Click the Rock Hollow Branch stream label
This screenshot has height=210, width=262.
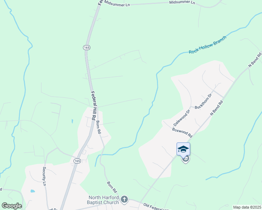[207, 45]
